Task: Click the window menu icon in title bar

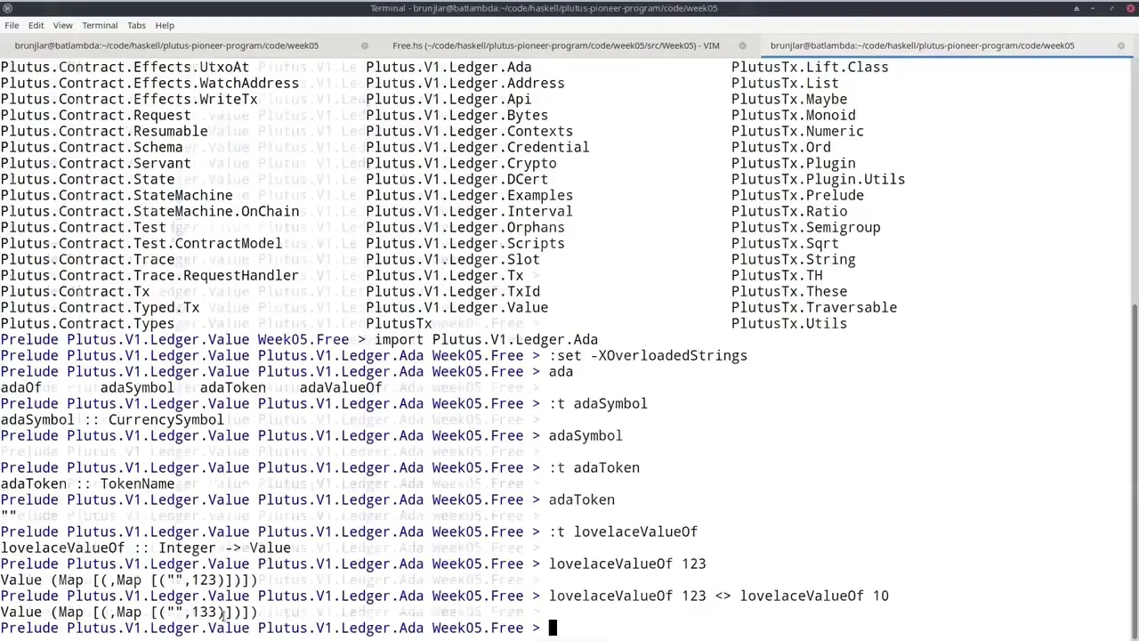Action: tap(7, 8)
